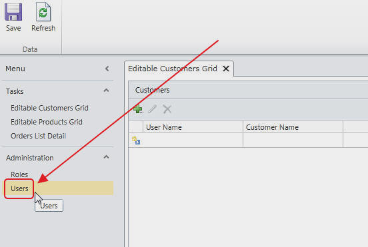This screenshot has width=368, height=247.
Task: Open Editable Customers Grid from Tasks menu
Action: (x=49, y=108)
